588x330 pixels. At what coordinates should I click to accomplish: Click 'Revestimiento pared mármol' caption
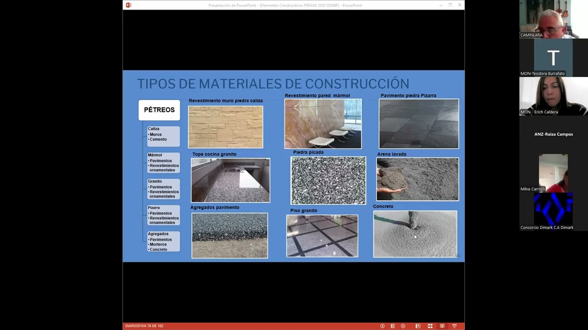317,95
